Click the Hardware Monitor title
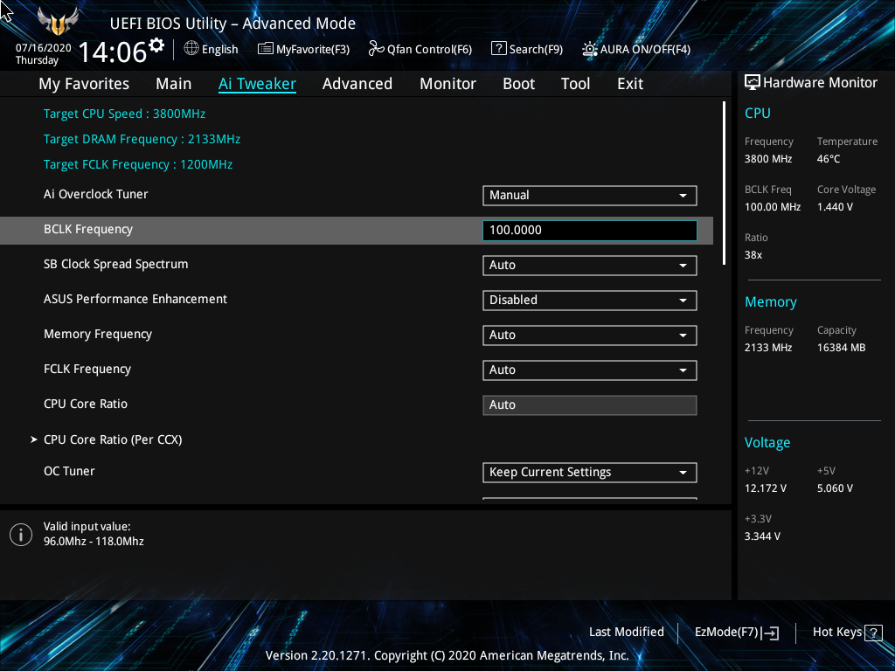Image resolution: width=895 pixels, height=671 pixels. [820, 83]
